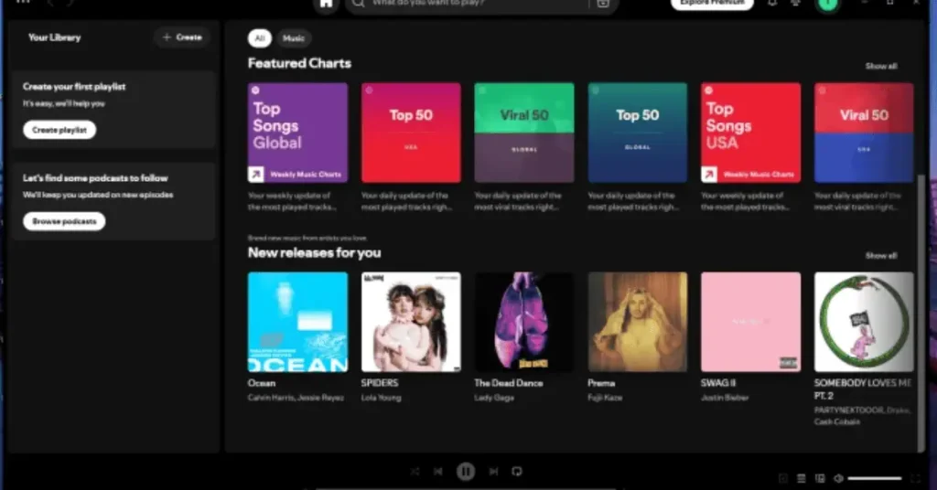Select the All filter chip
Image resolution: width=937 pixels, height=490 pixels.
coord(259,38)
